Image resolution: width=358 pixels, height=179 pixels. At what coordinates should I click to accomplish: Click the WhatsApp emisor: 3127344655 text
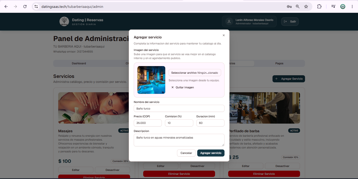tap(73, 52)
